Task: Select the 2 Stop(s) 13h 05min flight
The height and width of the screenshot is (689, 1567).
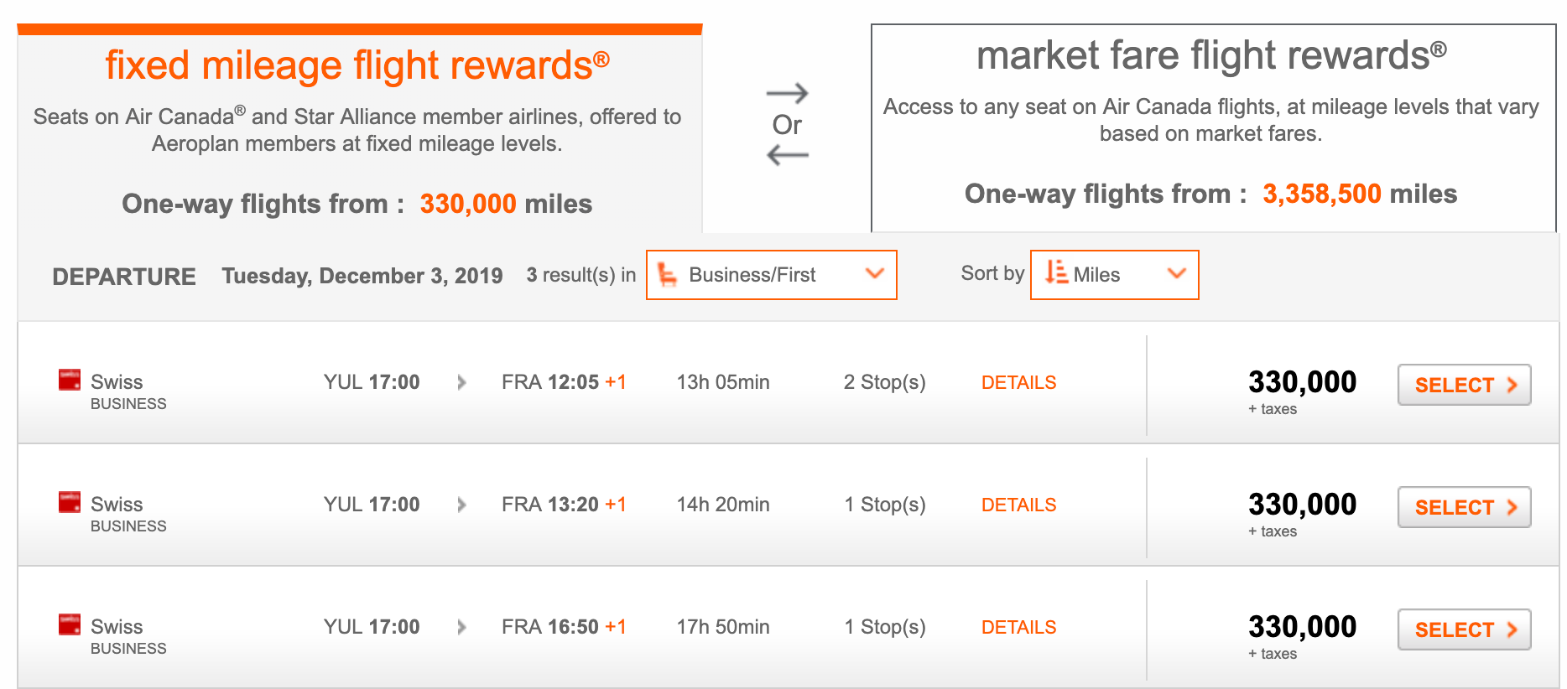Action: tap(1464, 385)
